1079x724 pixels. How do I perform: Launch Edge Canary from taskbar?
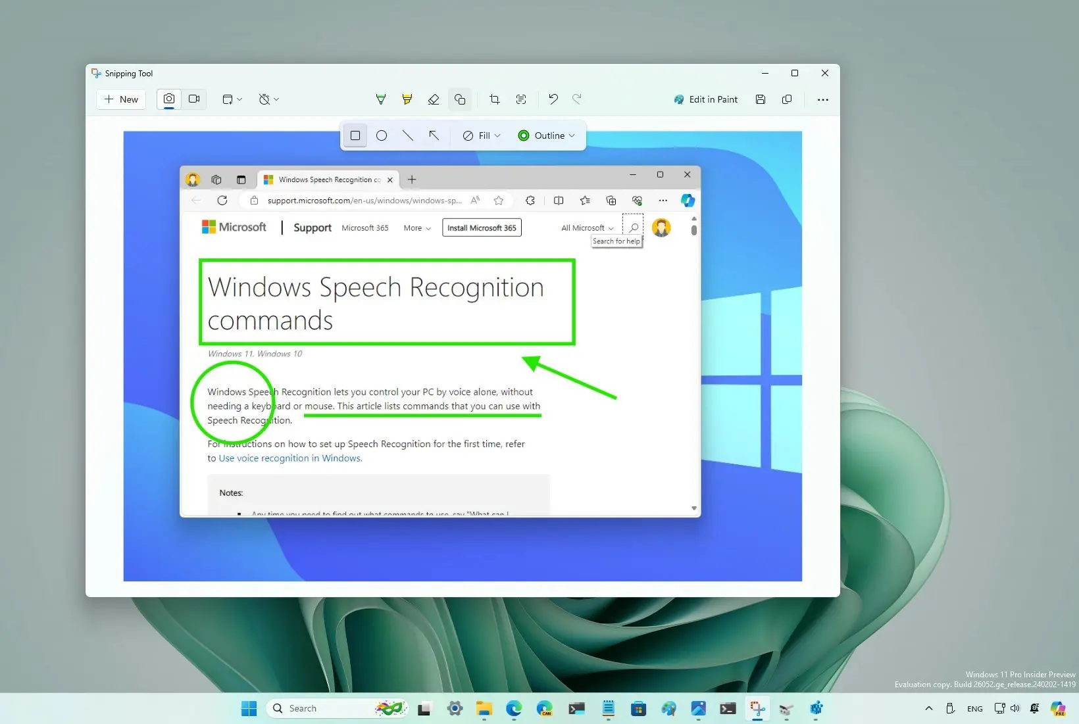[x=544, y=708]
